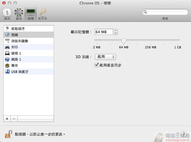Click the video memory slider thumb

124,41
